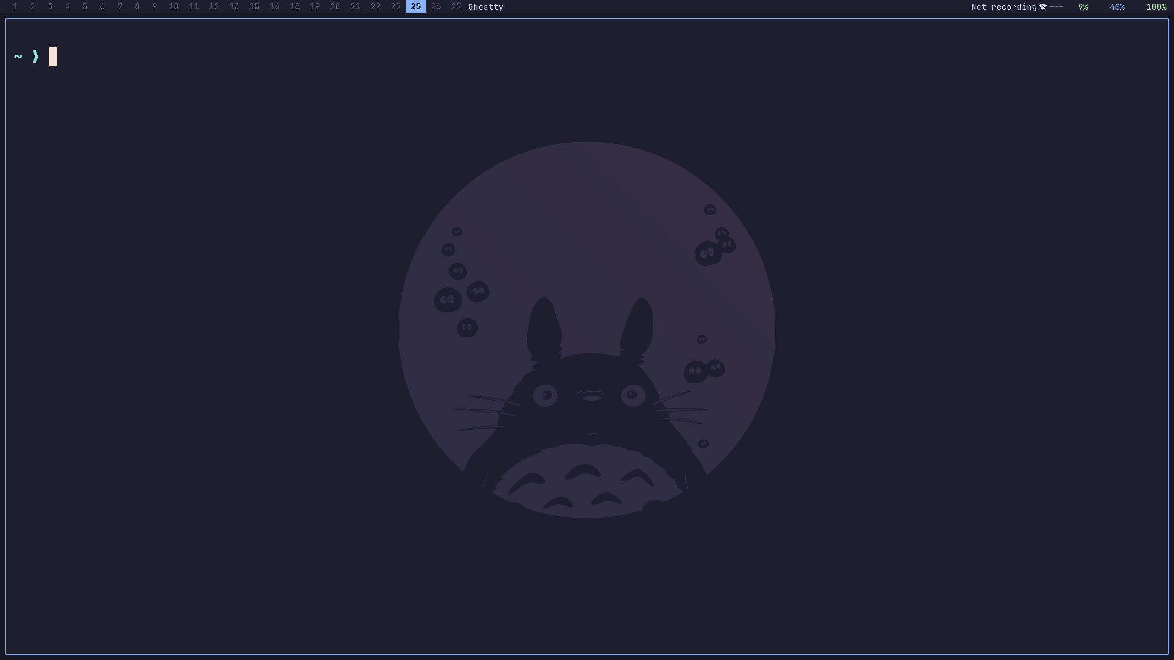Image resolution: width=1174 pixels, height=660 pixels.
Task: Focus the Ghostty terminal prompt cursor
Action: point(53,56)
